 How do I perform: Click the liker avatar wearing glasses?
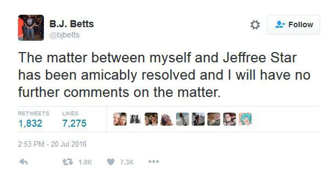pos(229,119)
